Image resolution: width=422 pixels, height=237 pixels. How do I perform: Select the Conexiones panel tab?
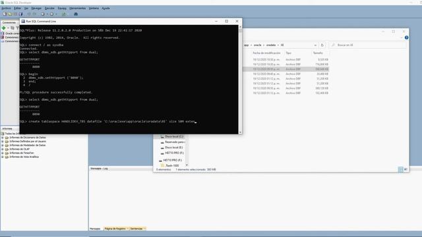click(9, 22)
